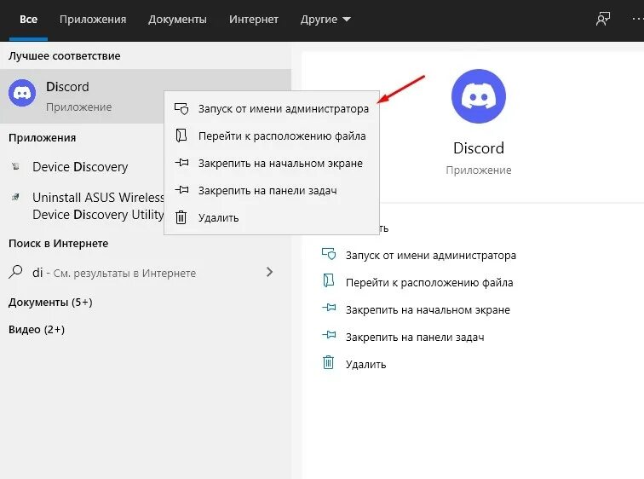Expand the Другие dropdown tab
Screen dimensions: 644x479
point(325,20)
